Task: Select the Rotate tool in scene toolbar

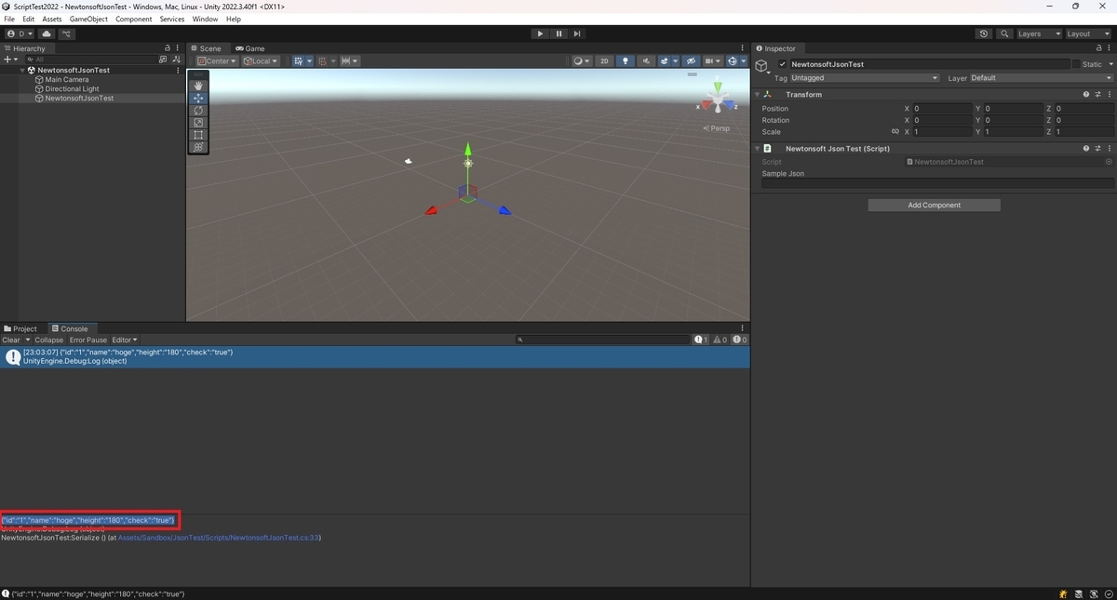Action: point(198,110)
